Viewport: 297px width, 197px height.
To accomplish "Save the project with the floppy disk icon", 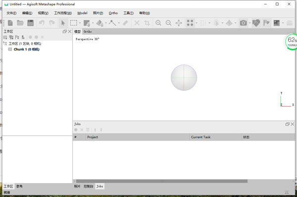I will 30,23.
